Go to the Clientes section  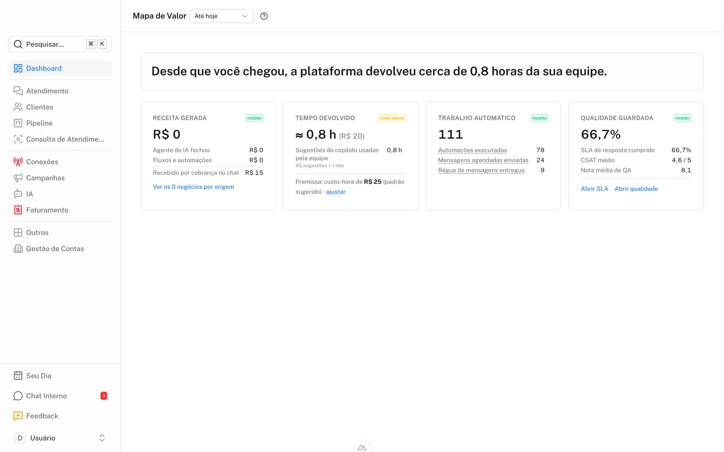tap(60, 107)
